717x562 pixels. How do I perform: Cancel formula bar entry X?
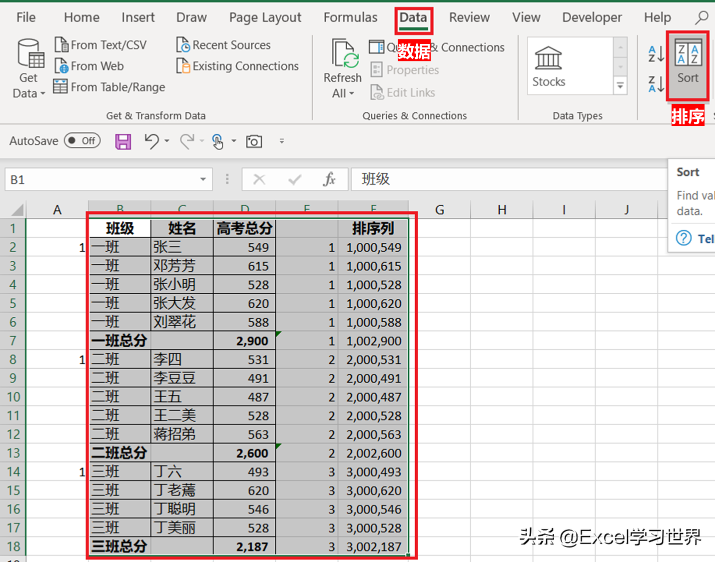[259, 179]
